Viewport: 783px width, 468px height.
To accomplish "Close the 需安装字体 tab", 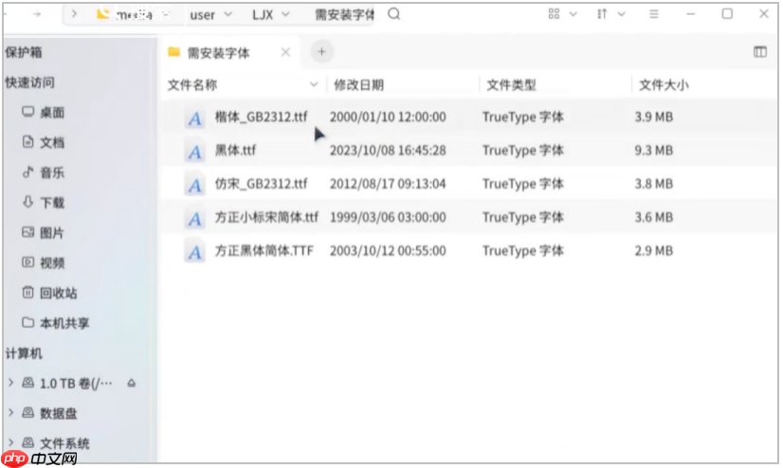I will (x=285, y=52).
